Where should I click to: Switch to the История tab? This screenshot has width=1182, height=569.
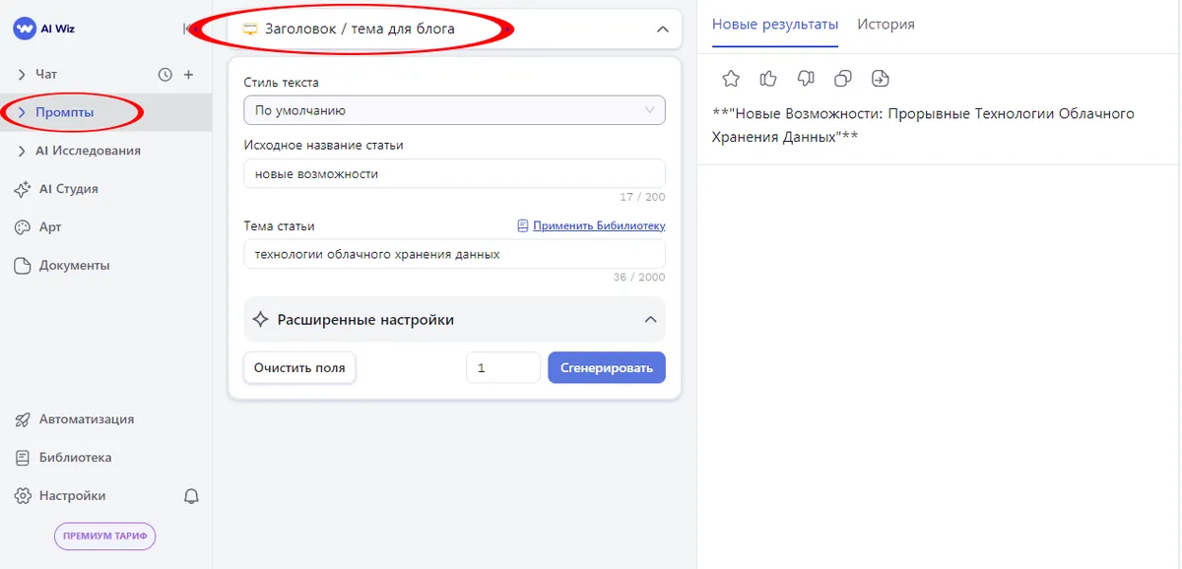[x=885, y=25]
